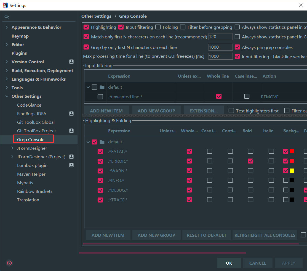The width and height of the screenshot is (307, 271).
Task: Click folder icon of Input filtering default group
Action: click(x=102, y=87)
